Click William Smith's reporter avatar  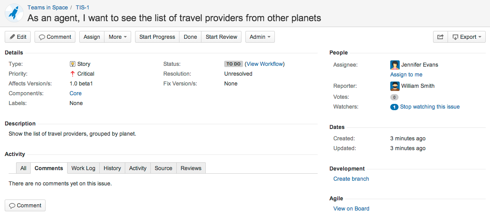click(395, 86)
